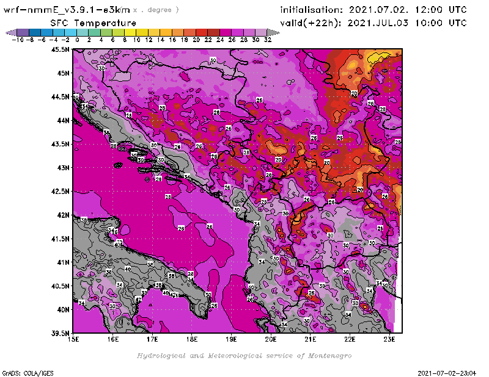The image size is (489, 377).
Task: Click the '18E' longitude label
Action: [x=192, y=339]
